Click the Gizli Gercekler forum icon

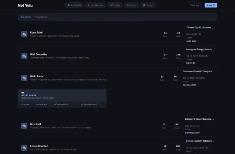(x=24, y=56)
